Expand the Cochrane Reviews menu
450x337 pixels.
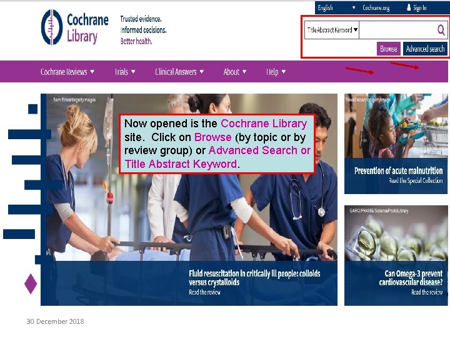pyautogui.click(x=67, y=72)
